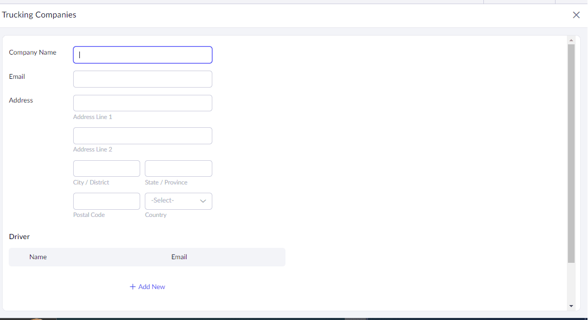
Task: Click into the Email input field
Action: pos(143,79)
